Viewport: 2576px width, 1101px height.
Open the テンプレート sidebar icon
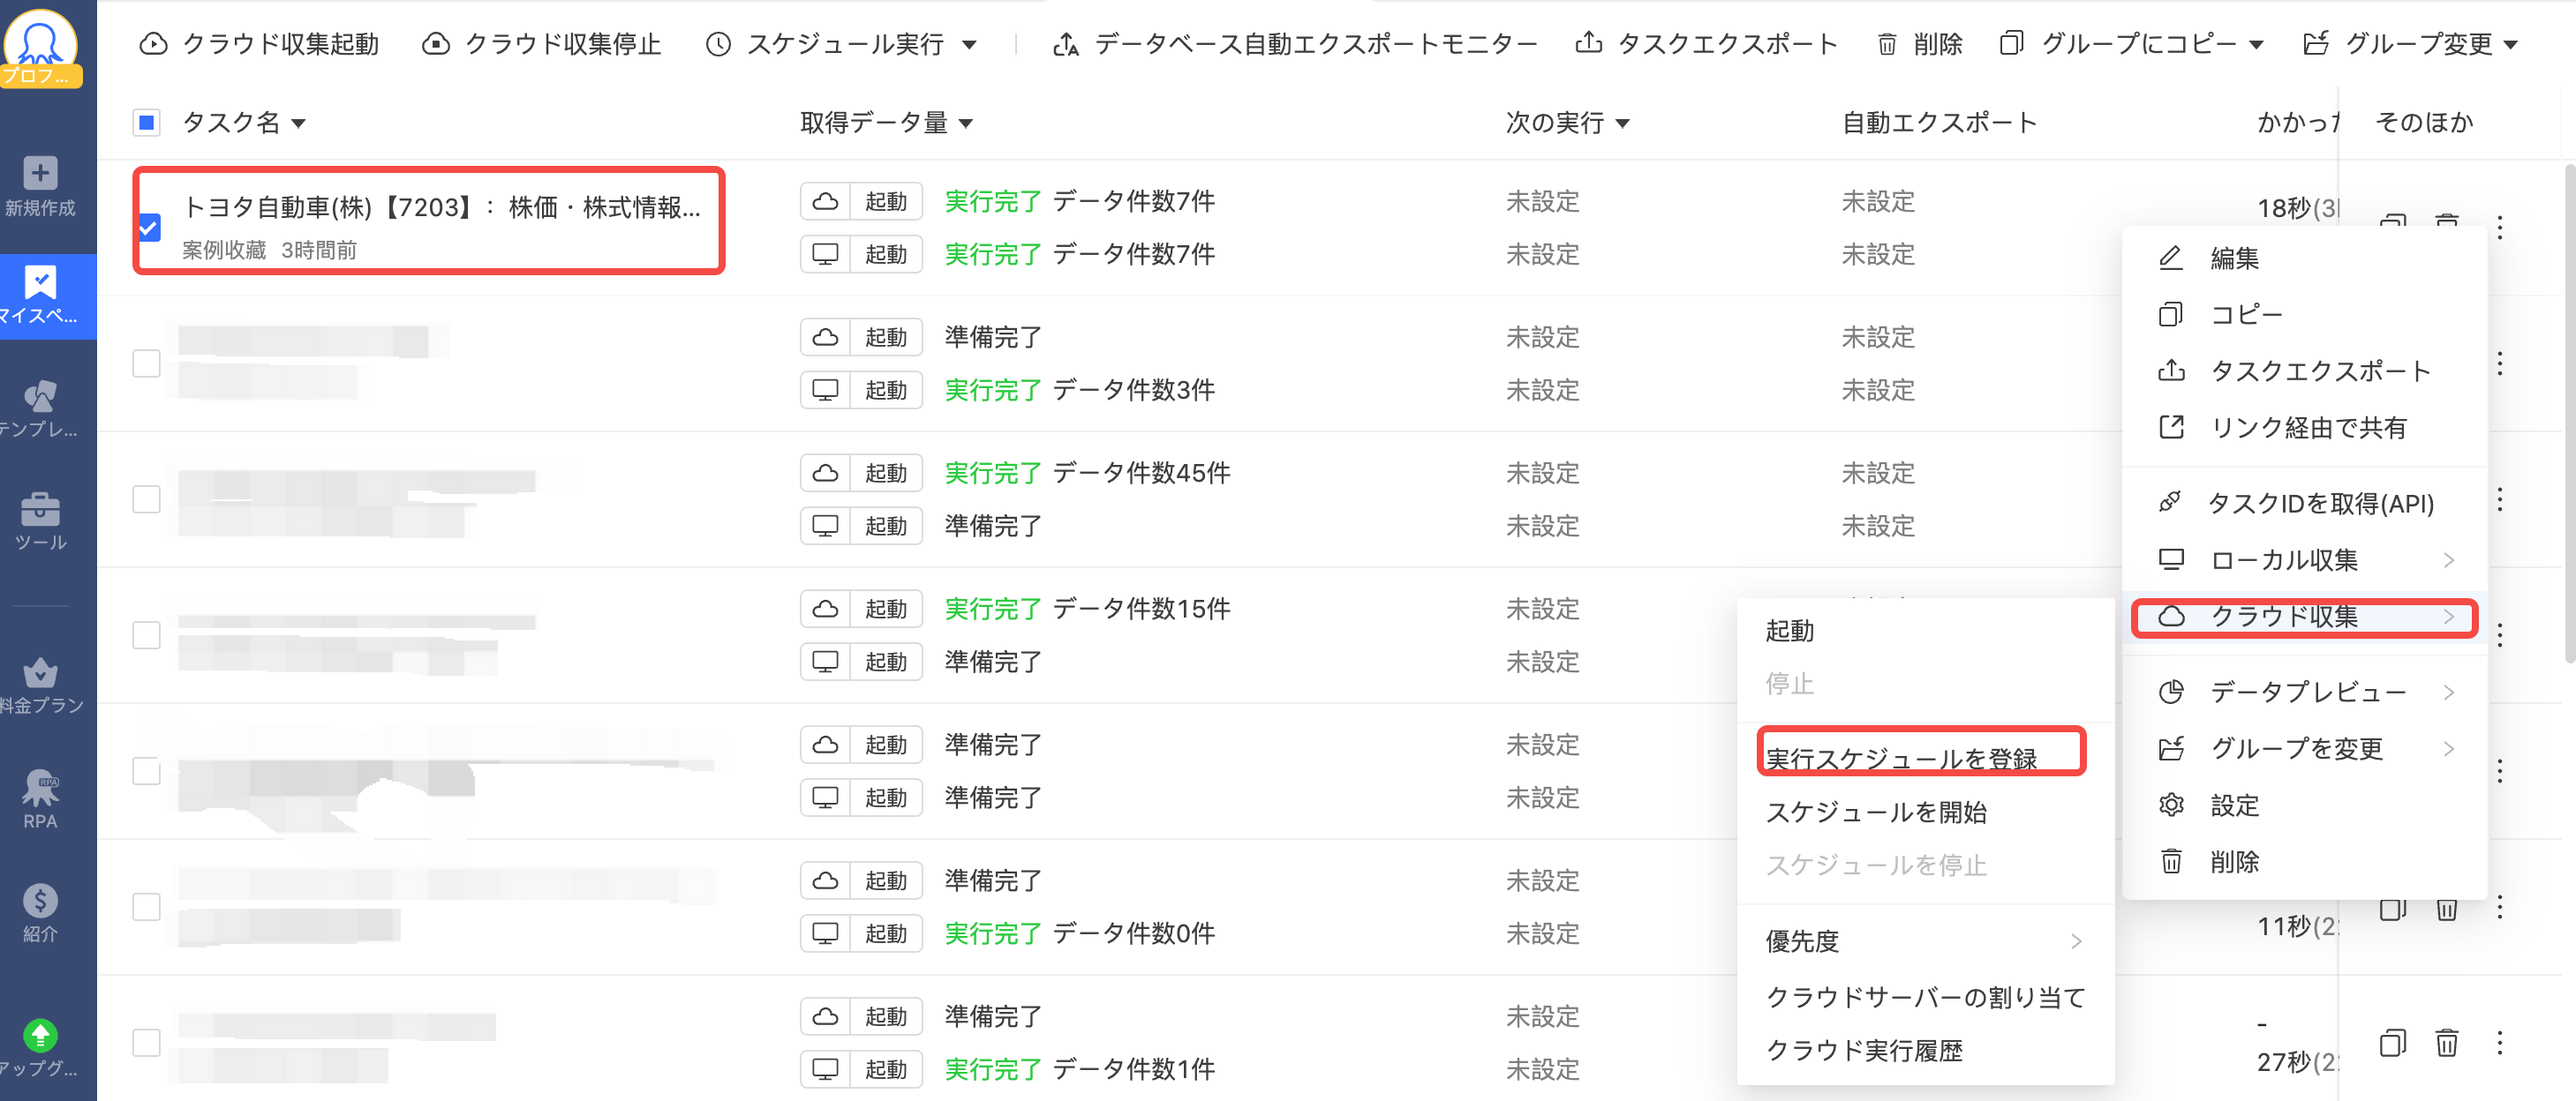click(40, 408)
